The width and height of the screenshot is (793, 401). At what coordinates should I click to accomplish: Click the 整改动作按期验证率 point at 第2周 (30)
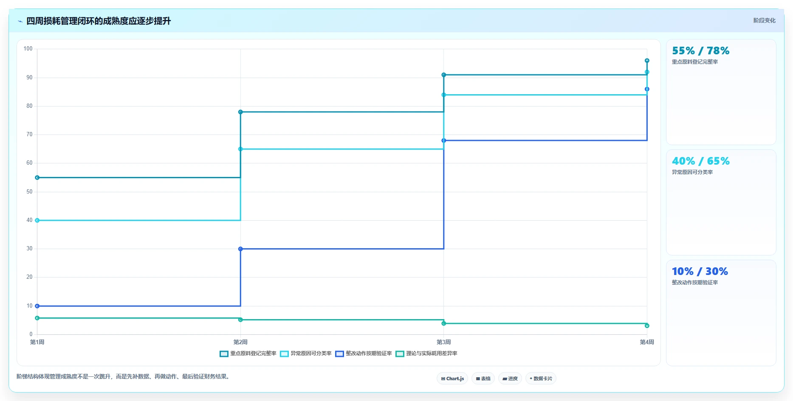240,249
